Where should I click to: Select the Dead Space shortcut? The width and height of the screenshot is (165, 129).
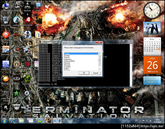click(16, 51)
